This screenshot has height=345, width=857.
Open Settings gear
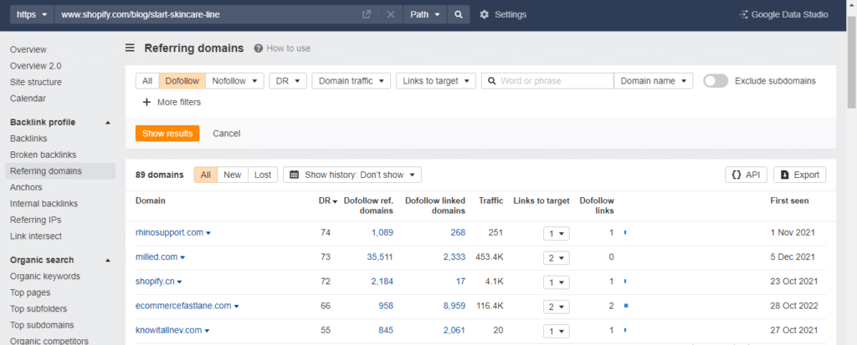click(x=484, y=15)
